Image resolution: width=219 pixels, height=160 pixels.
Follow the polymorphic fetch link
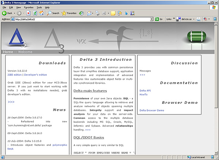click(60, 145)
